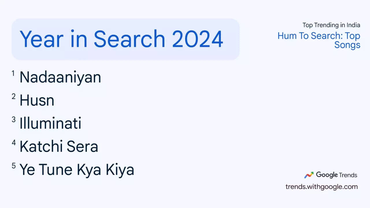
Task: Open the trends.withgoogle.com link
Action: coord(321,187)
